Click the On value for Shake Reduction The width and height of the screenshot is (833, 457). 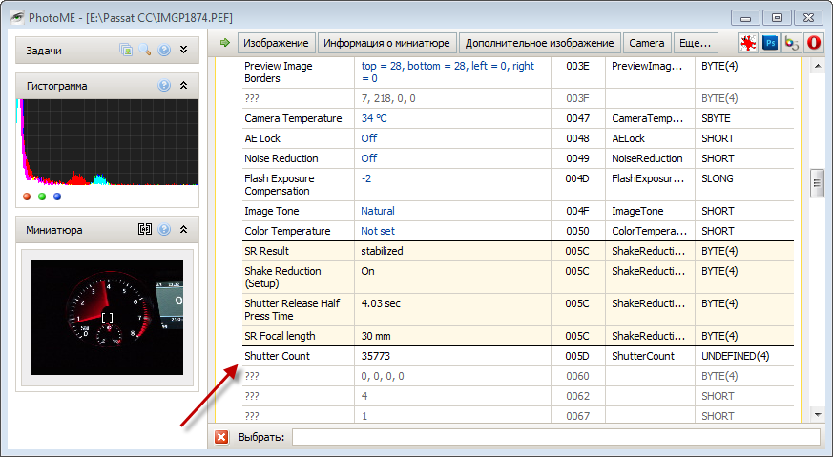(x=367, y=271)
